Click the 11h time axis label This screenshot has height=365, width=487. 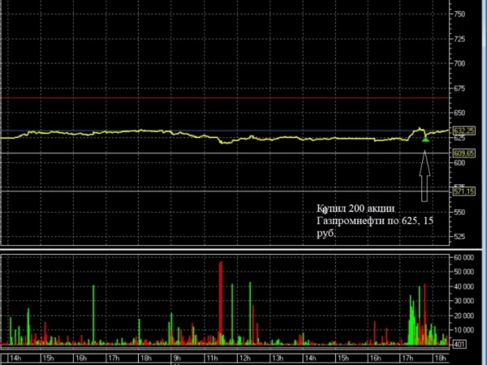tap(212, 359)
